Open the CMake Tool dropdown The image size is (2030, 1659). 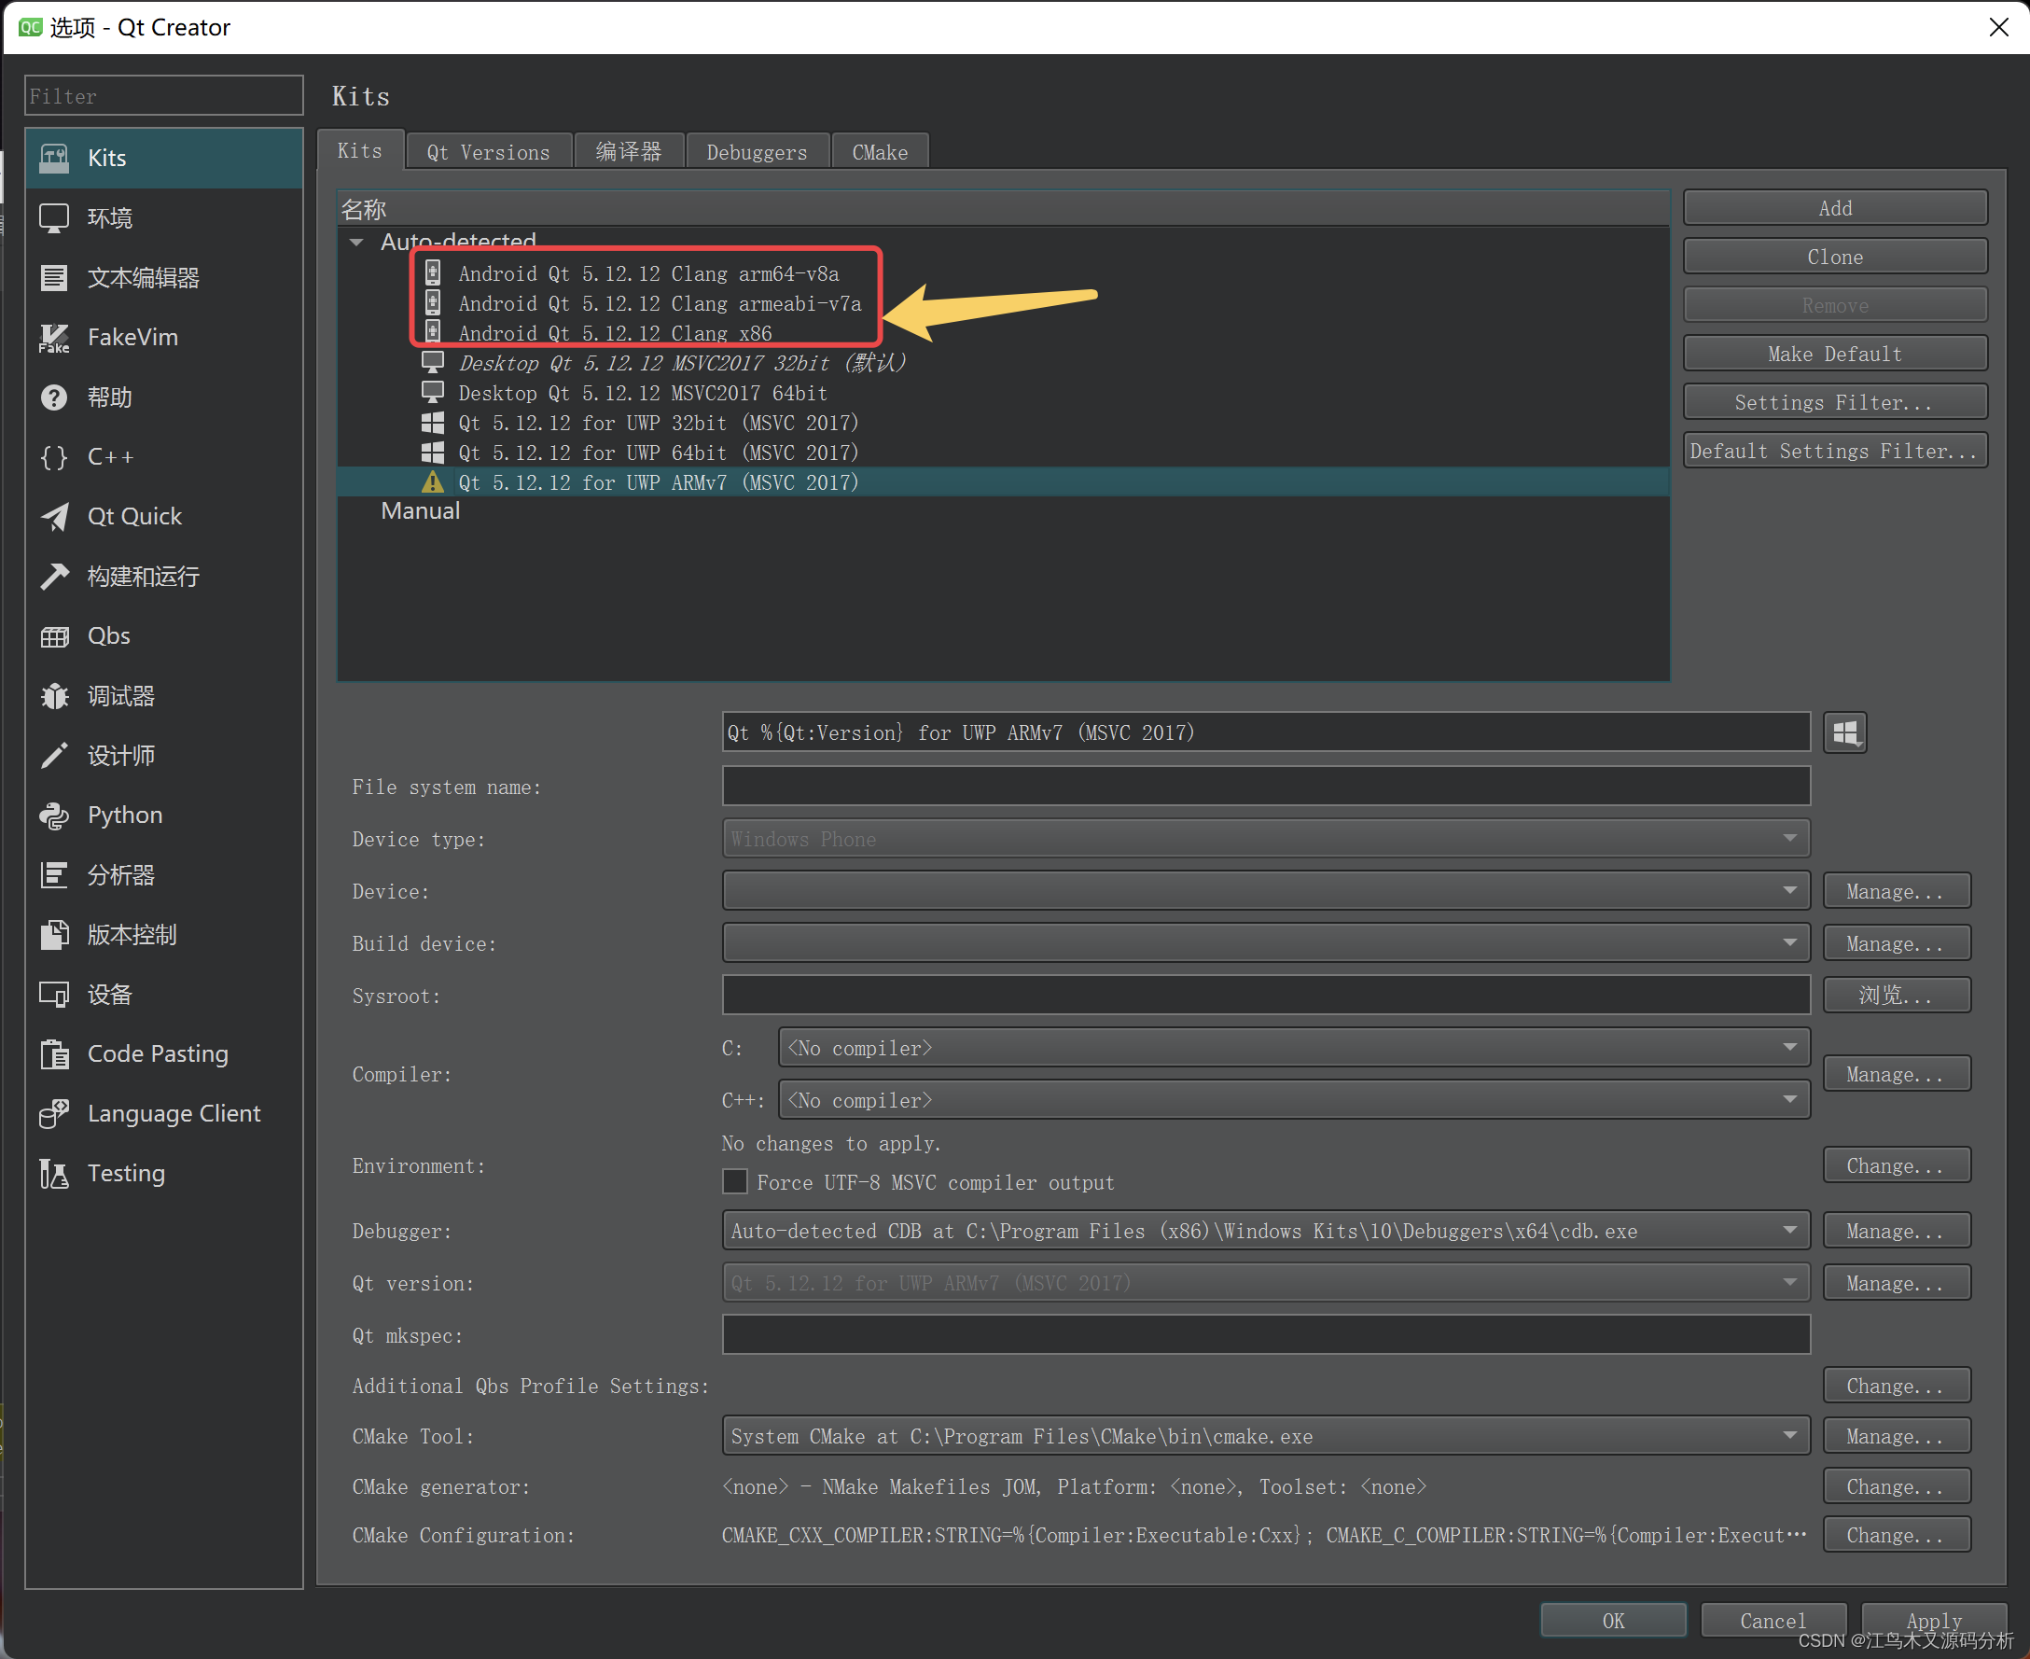(x=1790, y=1434)
